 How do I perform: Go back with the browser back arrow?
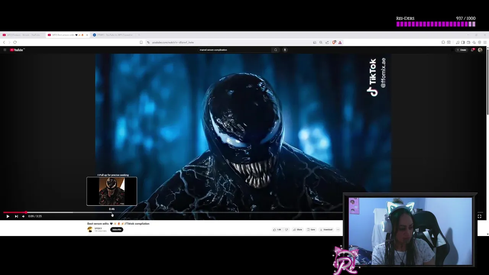(4, 42)
